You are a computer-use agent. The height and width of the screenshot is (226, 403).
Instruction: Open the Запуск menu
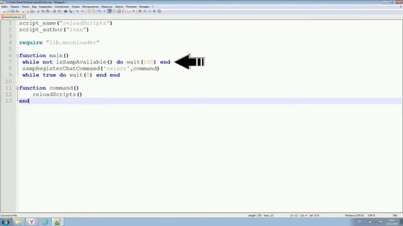pos(119,7)
